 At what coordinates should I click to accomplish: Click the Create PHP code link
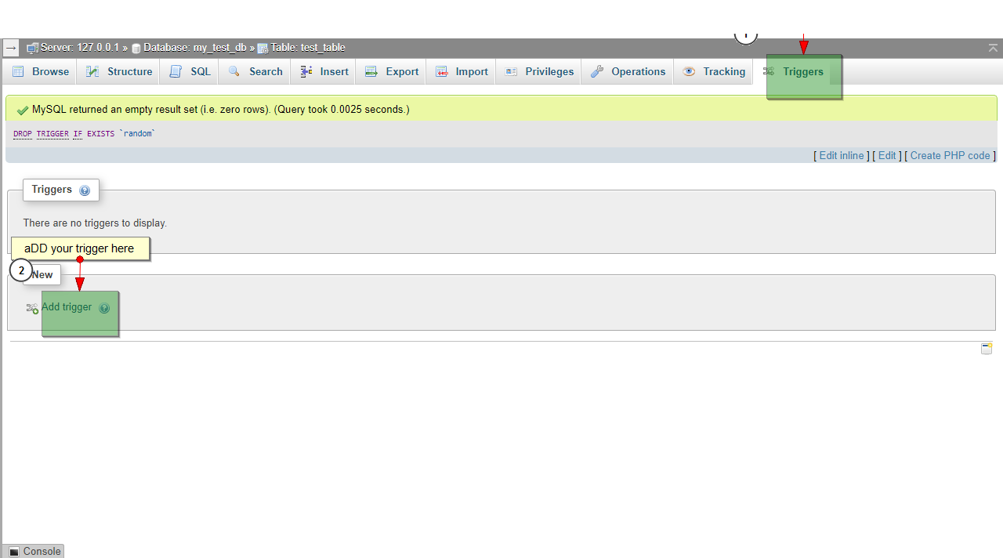950,156
